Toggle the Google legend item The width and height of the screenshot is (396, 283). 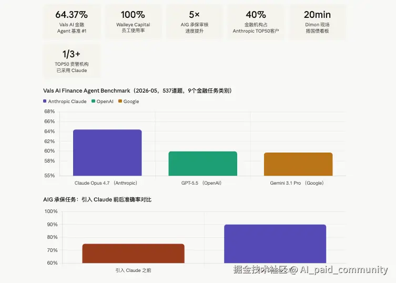coord(129,102)
